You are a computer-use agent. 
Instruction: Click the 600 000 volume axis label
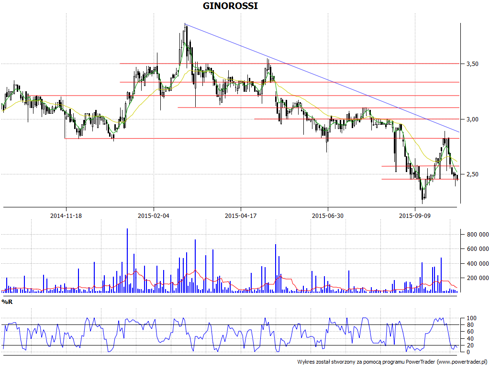pos(478,249)
